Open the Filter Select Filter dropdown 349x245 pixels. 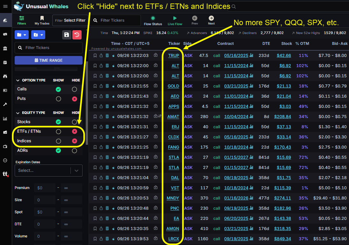point(70,20)
